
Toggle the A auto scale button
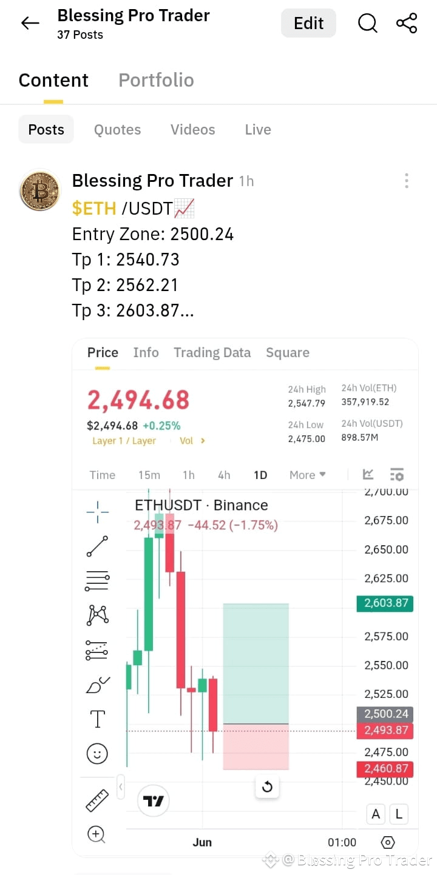pyautogui.click(x=376, y=814)
